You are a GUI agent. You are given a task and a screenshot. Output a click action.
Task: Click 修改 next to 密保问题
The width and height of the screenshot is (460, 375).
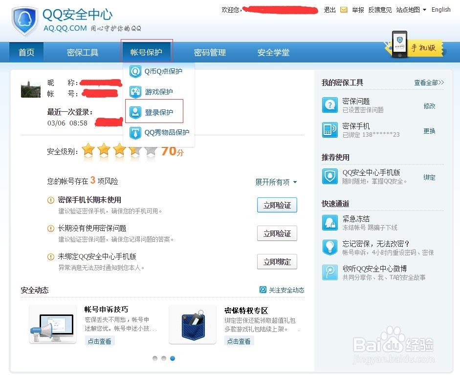point(429,106)
